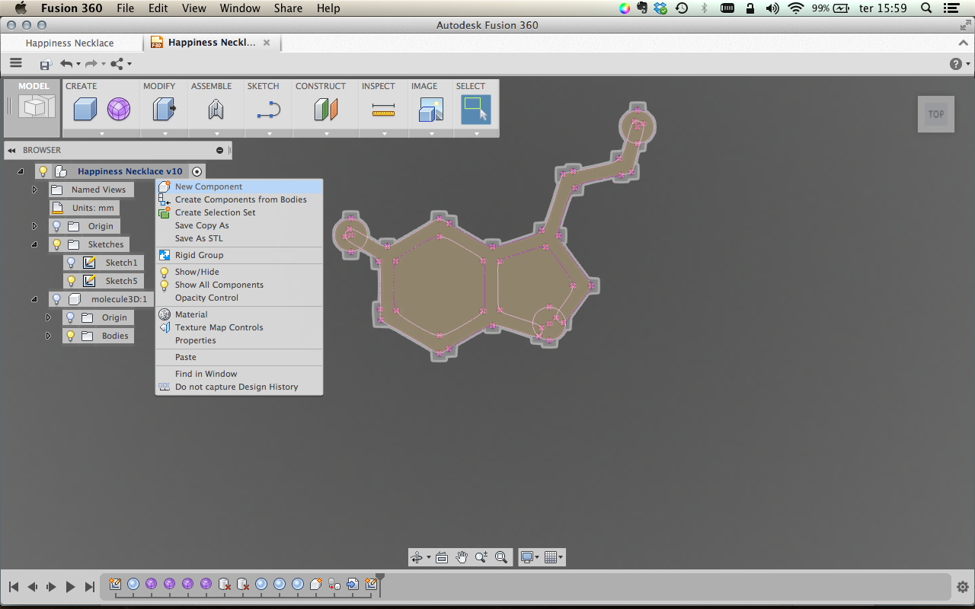Choose Rigid Group in context menu
The height and width of the screenshot is (609, 975).
click(239, 255)
